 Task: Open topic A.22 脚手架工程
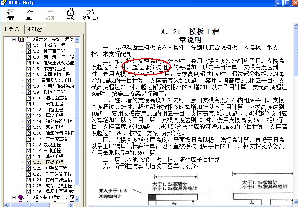pos(50,168)
